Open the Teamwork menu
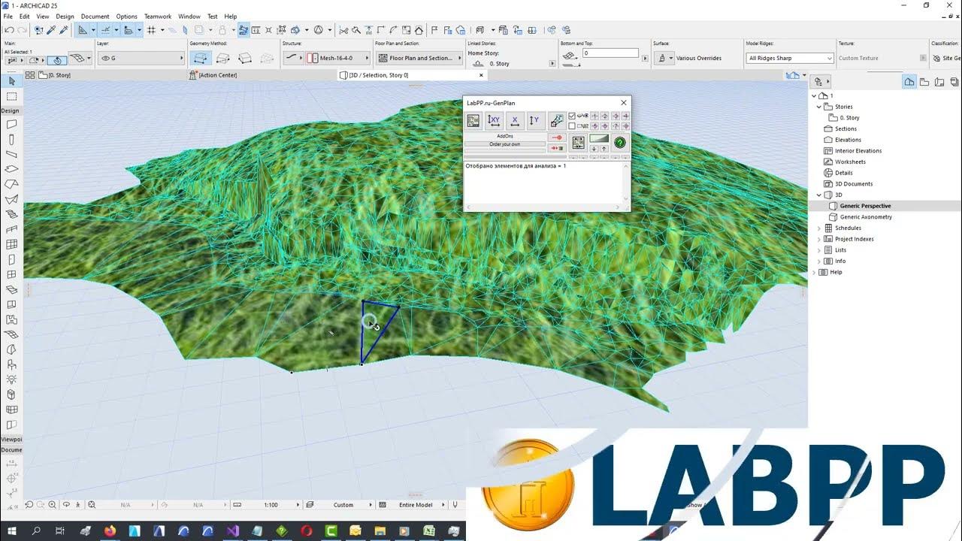This screenshot has height=541, width=962. [158, 16]
